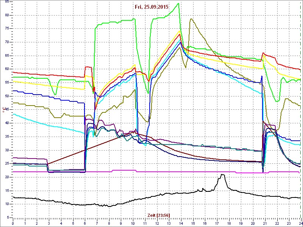Select the 25 label on the temperature axis

coord(6,164)
